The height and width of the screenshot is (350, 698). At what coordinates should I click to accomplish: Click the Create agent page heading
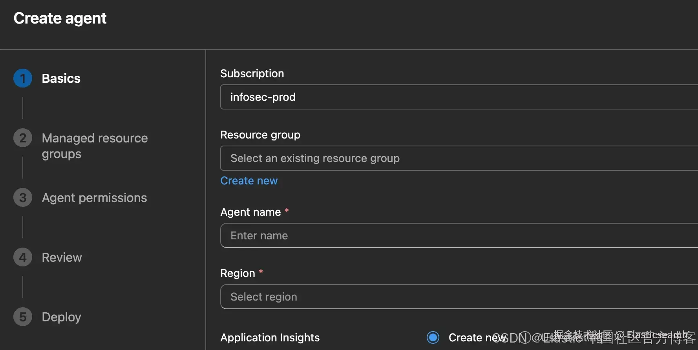(60, 18)
